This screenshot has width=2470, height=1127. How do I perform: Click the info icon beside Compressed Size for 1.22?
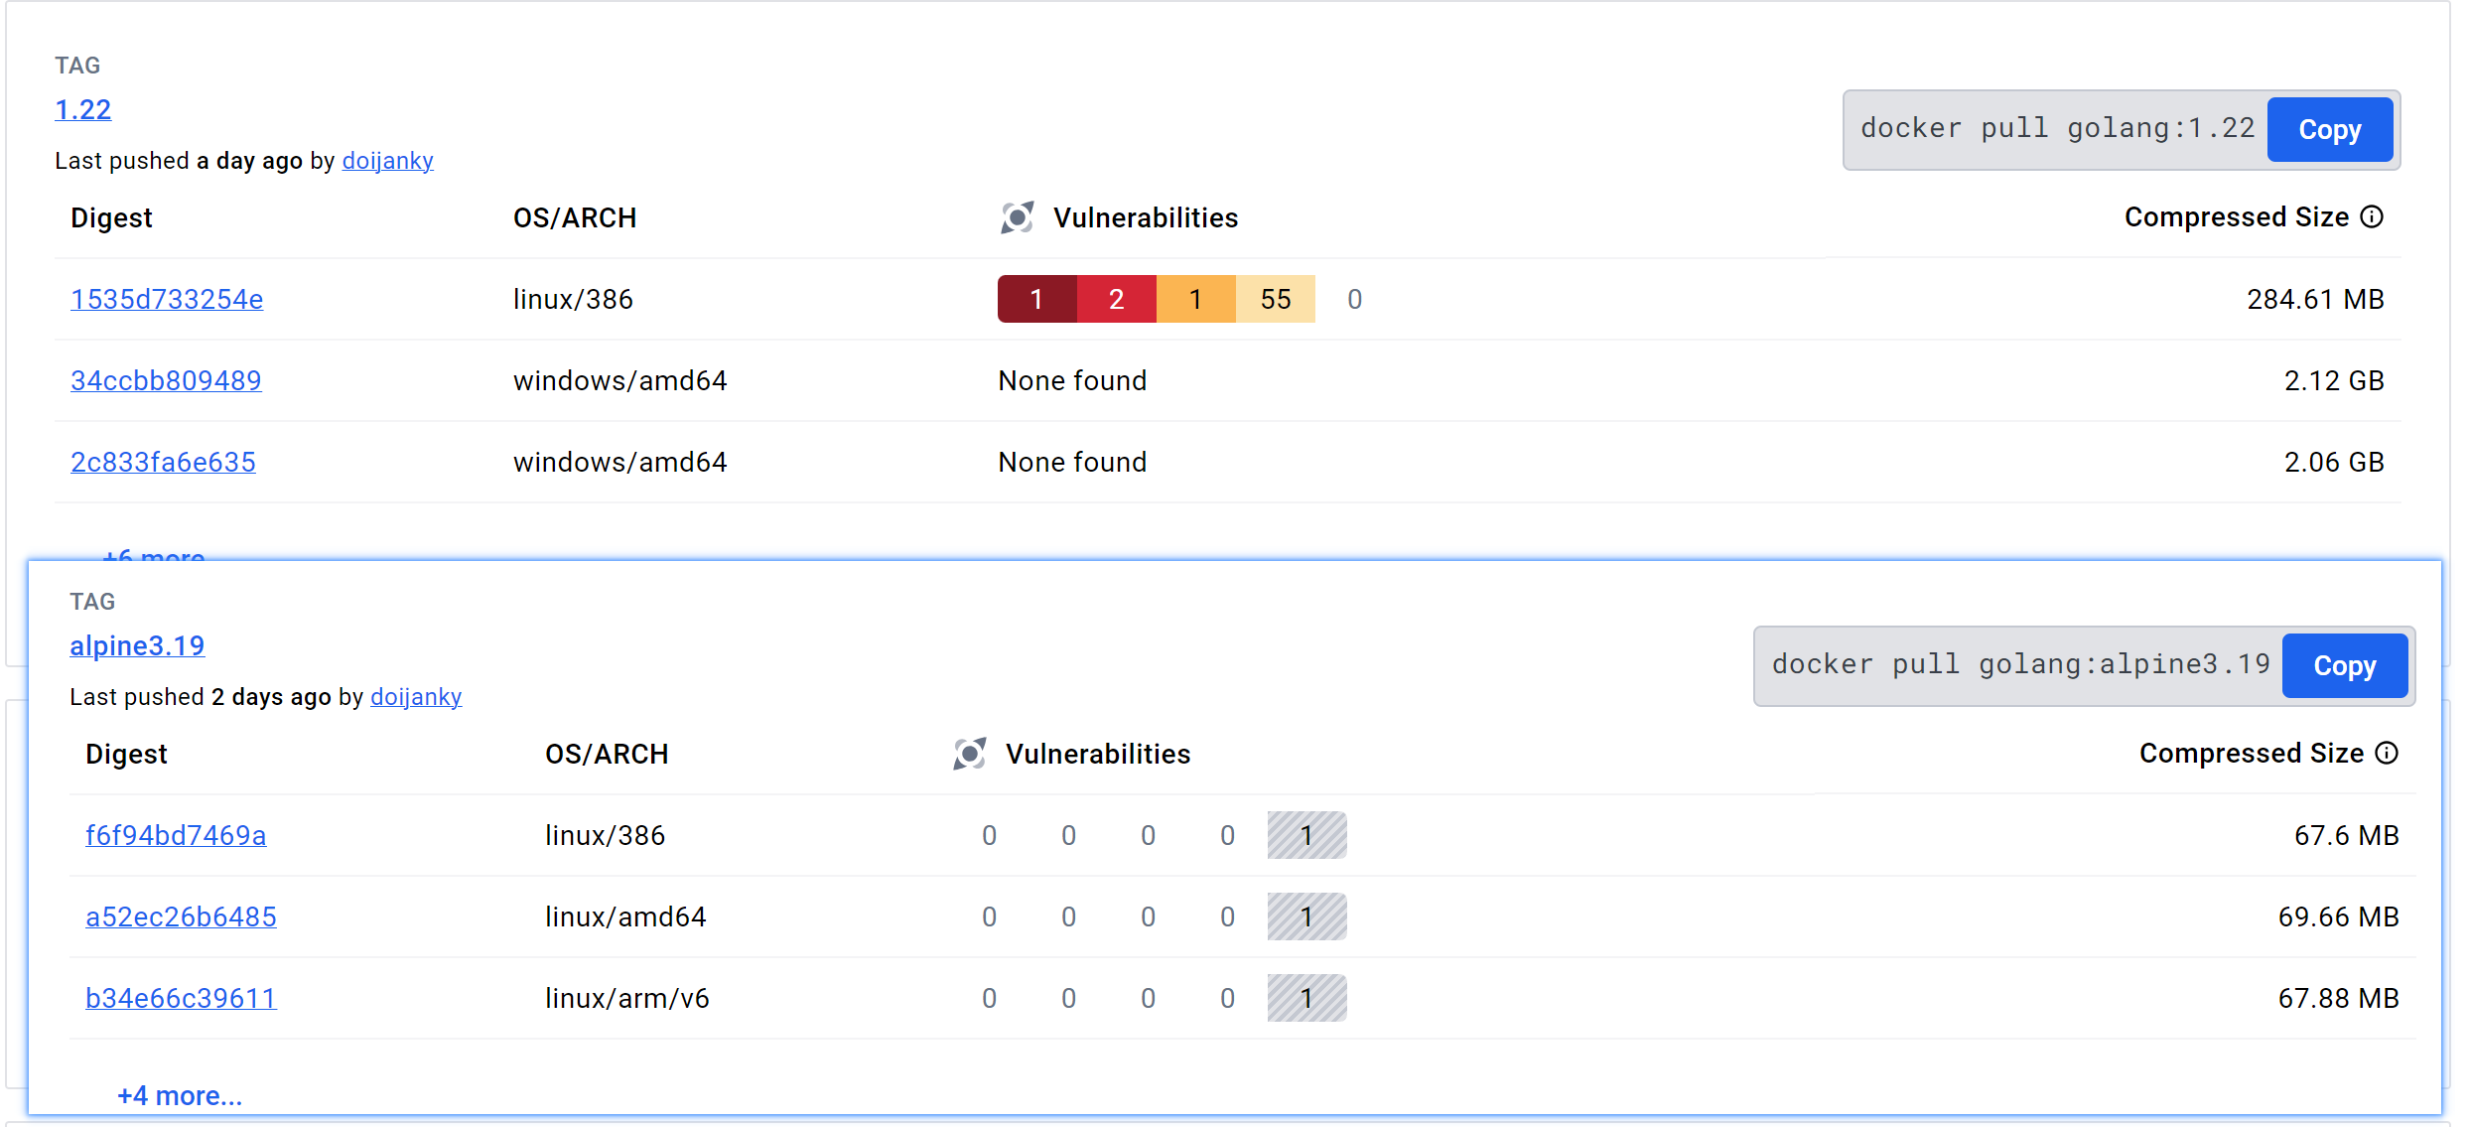click(2372, 217)
